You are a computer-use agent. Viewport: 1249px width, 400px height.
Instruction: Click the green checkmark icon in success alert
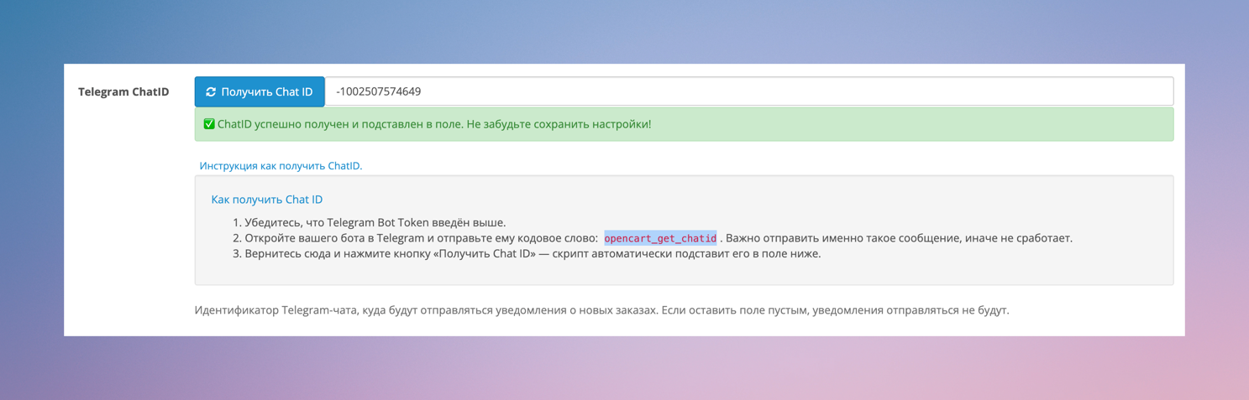pos(209,124)
